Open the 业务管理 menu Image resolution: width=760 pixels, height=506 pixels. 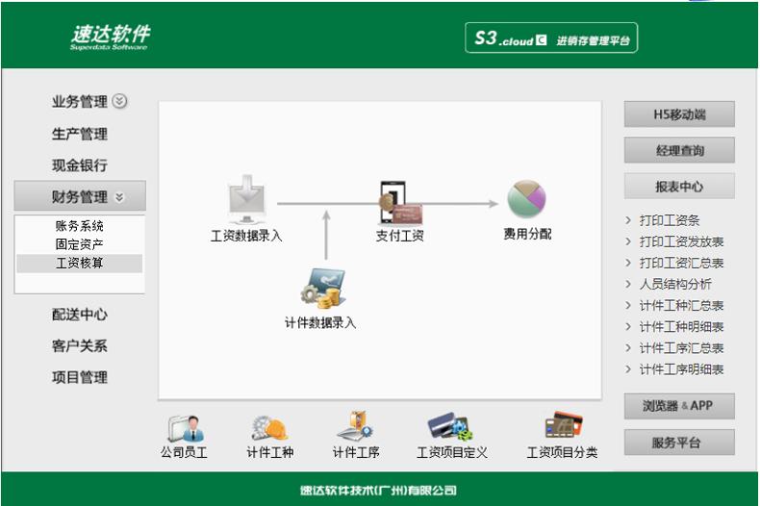[x=80, y=101]
